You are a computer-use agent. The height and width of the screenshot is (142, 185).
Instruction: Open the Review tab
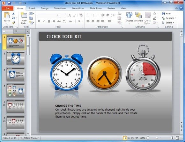(x=111, y=8)
